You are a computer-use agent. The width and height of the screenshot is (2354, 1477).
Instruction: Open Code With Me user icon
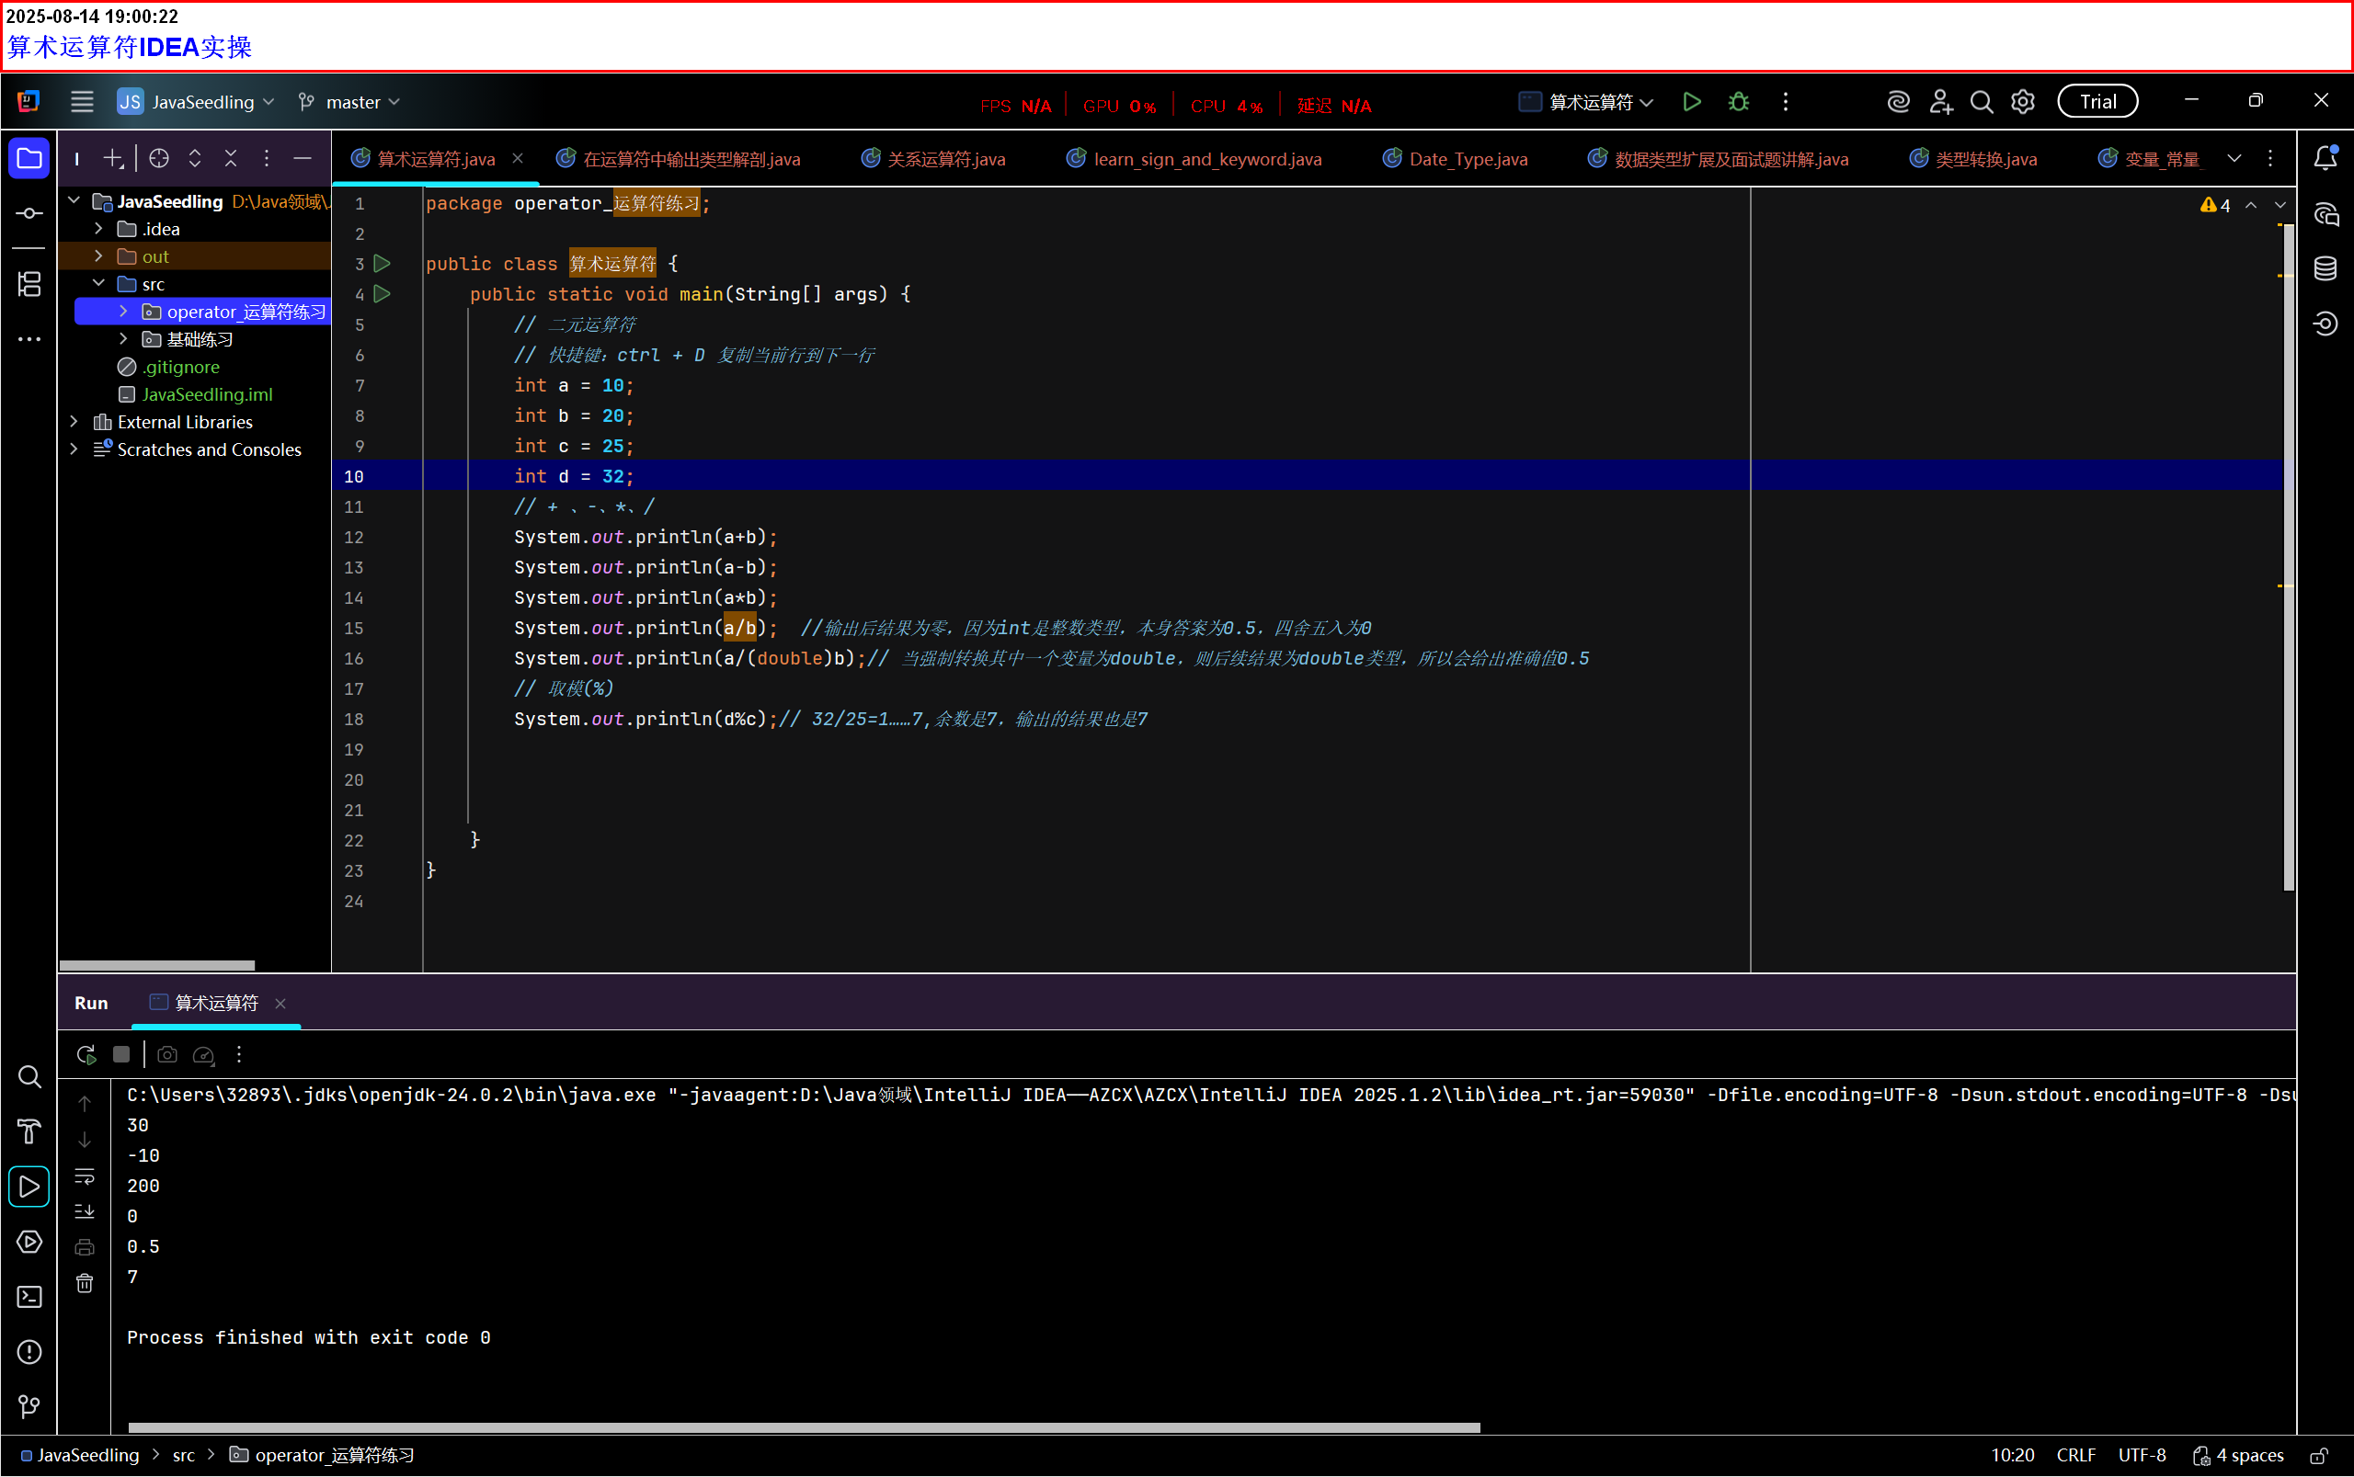click(x=1940, y=102)
